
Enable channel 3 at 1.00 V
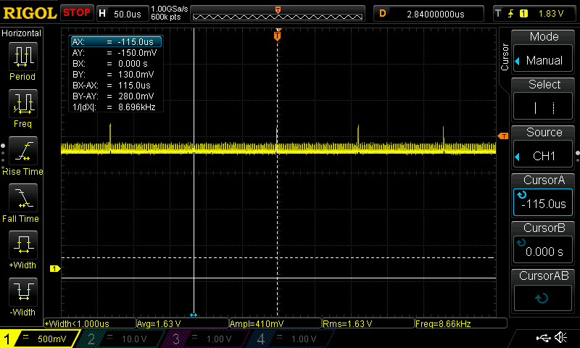[x=207, y=339]
